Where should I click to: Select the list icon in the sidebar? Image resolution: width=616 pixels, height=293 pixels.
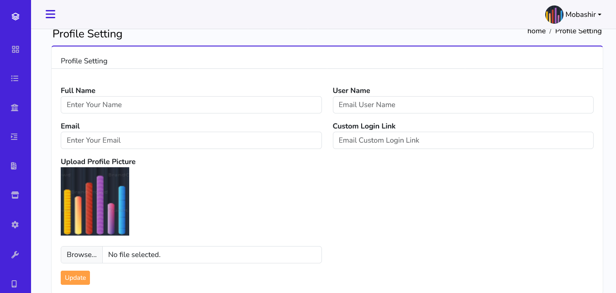(15, 78)
